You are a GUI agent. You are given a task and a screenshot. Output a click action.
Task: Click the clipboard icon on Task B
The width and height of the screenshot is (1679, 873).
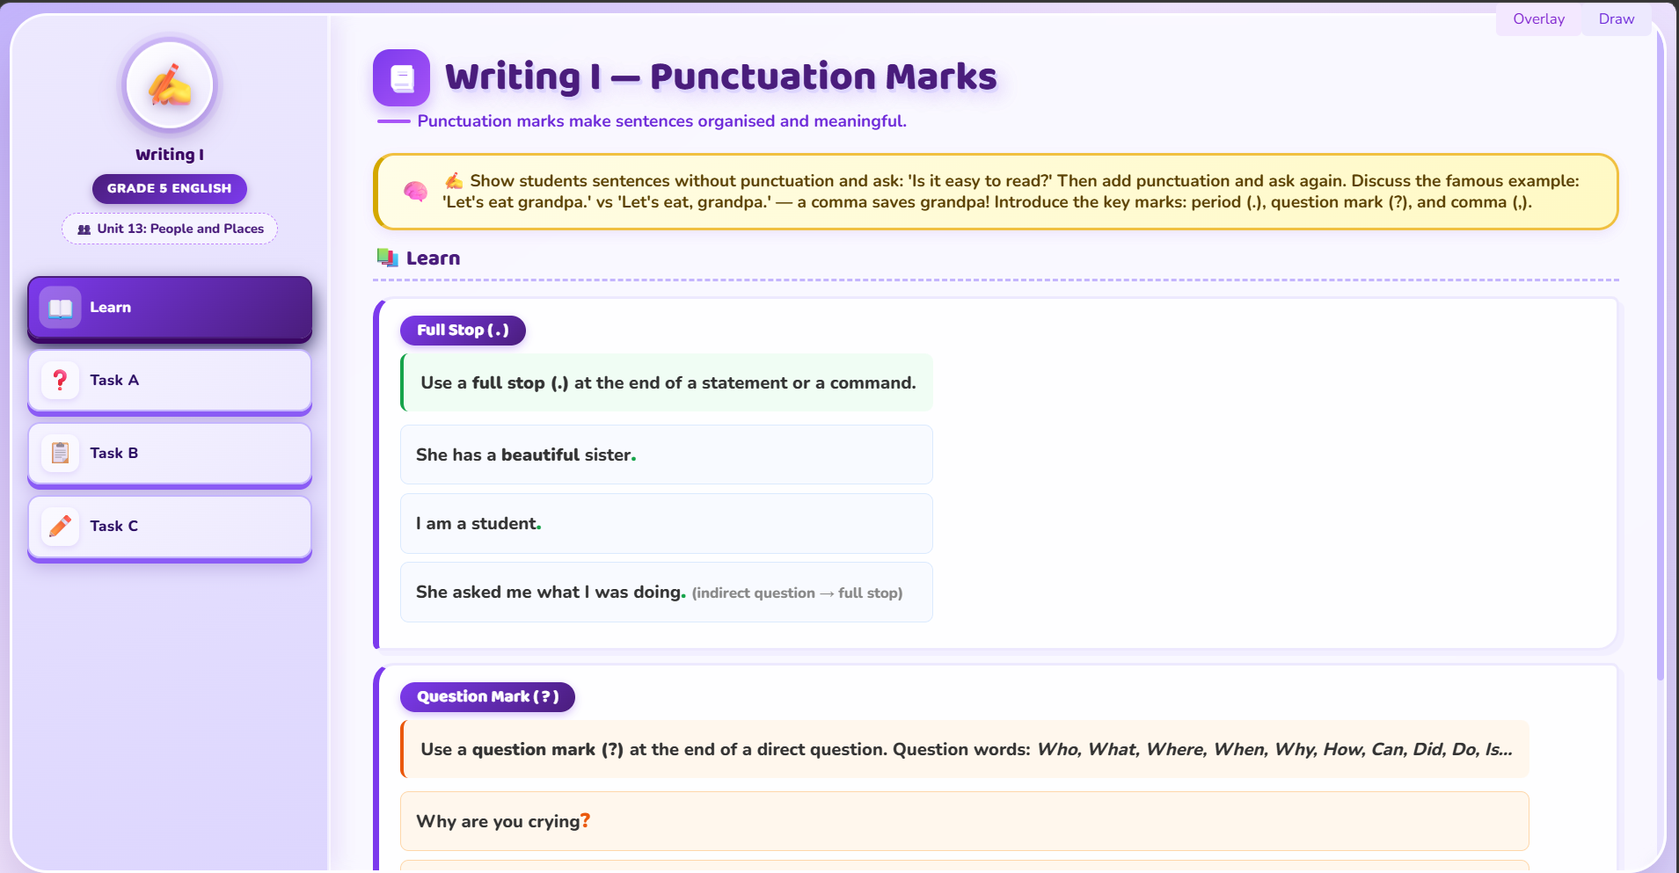(x=60, y=453)
